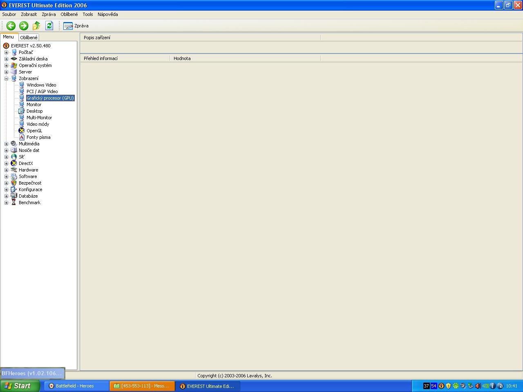Open the Zobrazit menu
Viewport: 523px width, 392px height.
[29, 14]
